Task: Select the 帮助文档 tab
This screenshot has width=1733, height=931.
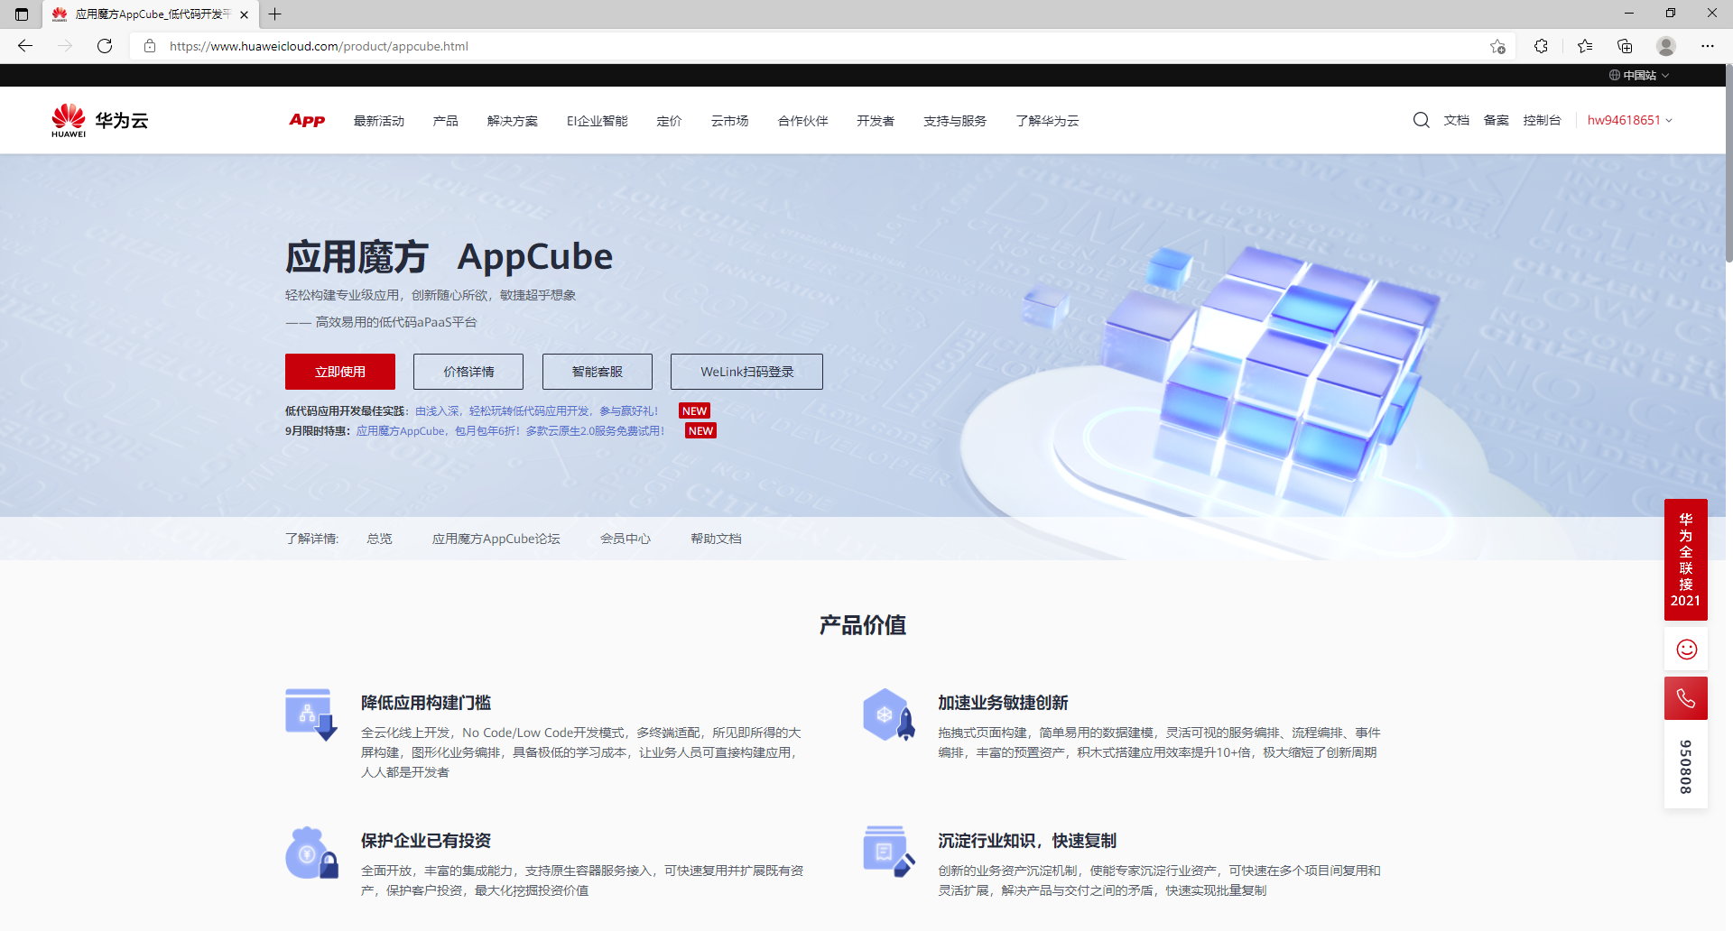Action: [x=717, y=539]
